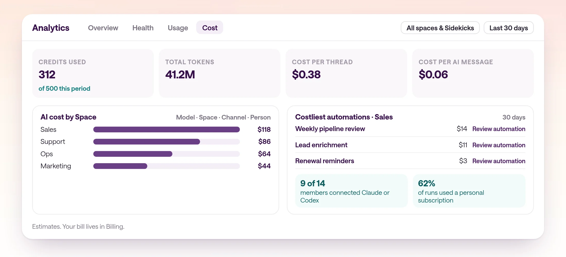This screenshot has height=257, width=566.
Task: Click the $118 Sales amount
Action: point(264,130)
